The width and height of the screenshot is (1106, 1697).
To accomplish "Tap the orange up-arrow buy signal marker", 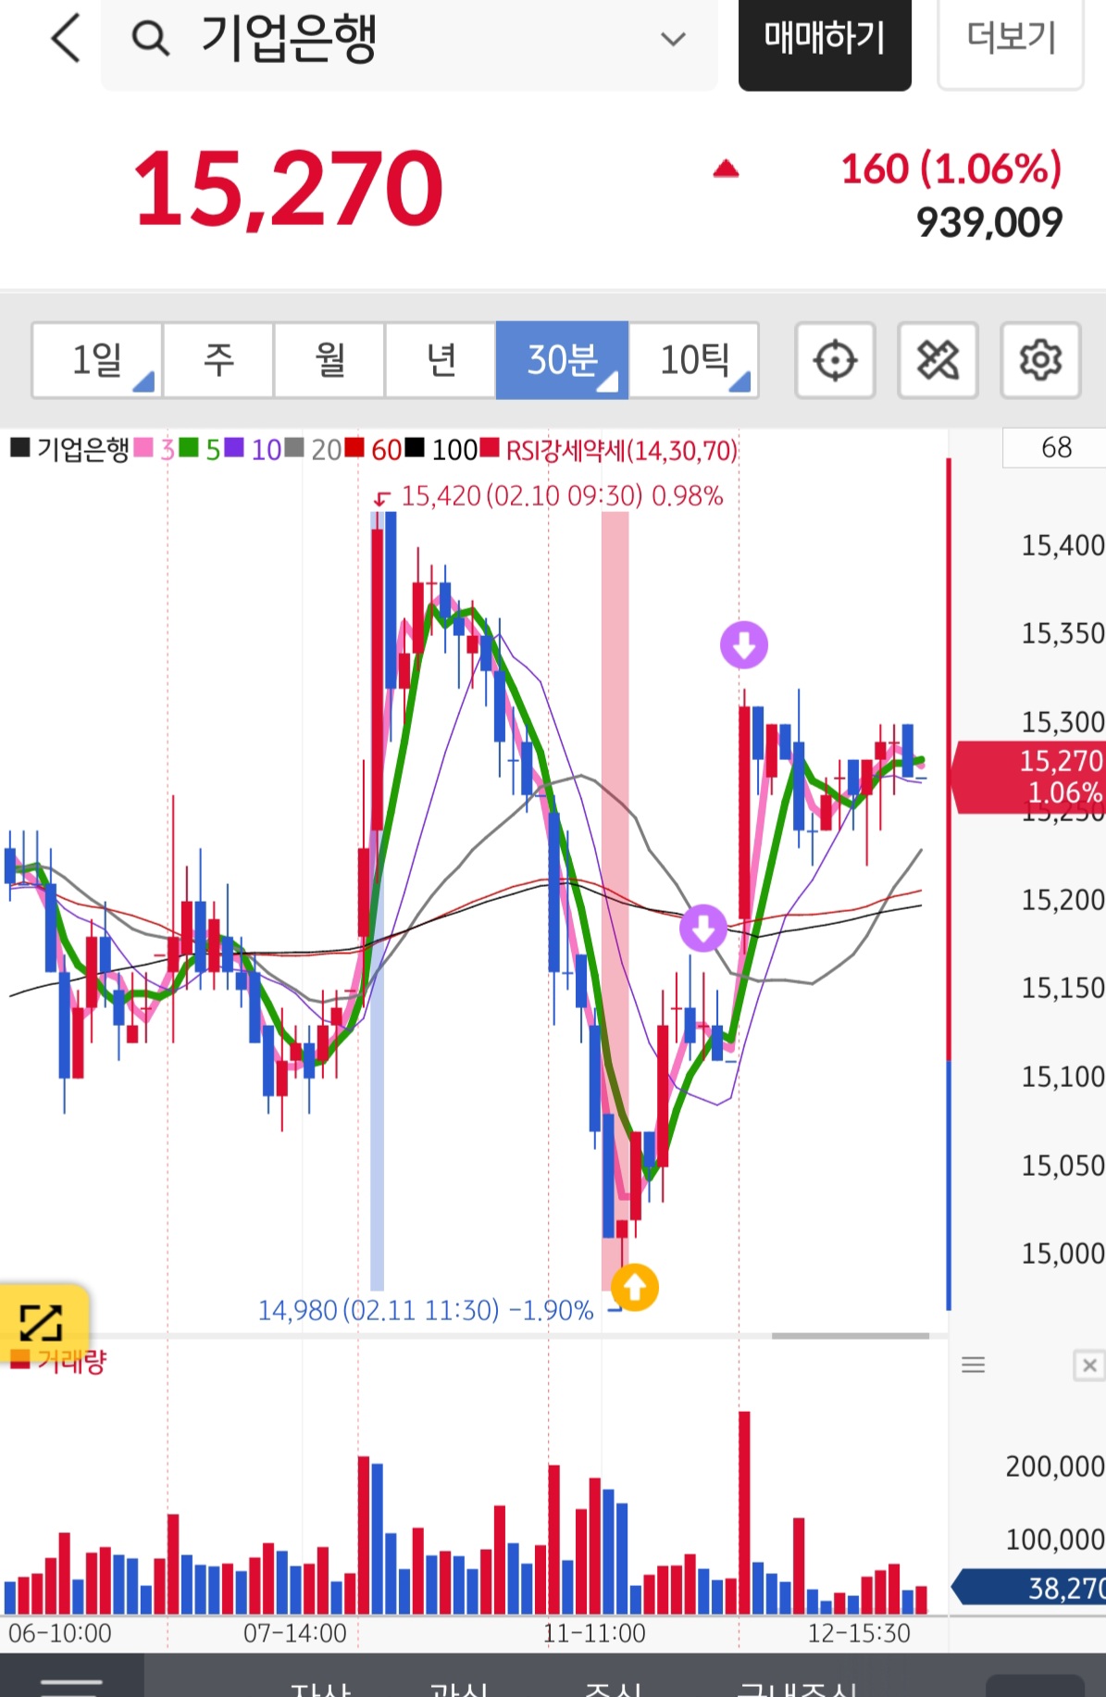I will pos(635,1288).
